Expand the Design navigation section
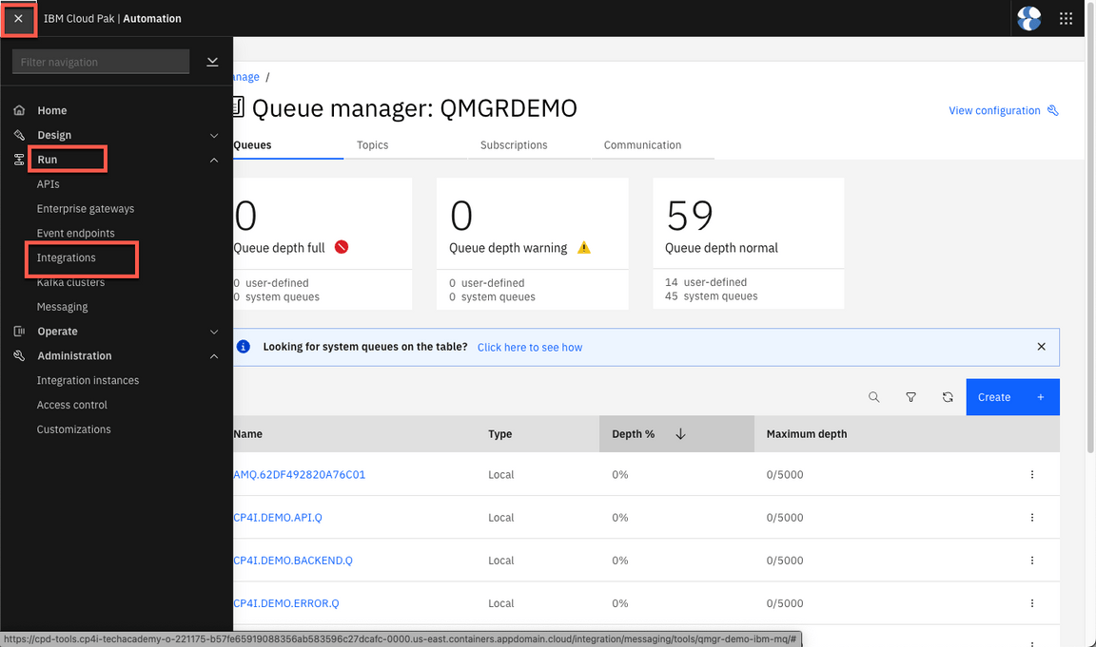Viewport: 1096px width, 647px height. pos(213,136)
